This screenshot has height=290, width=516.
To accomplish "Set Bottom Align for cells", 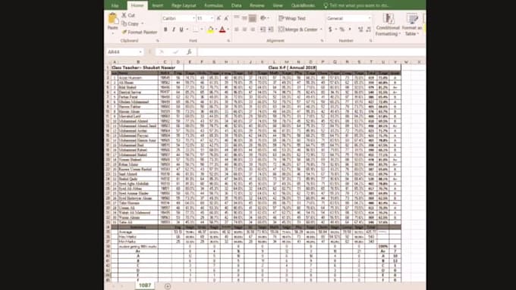I will coord(253,18).
